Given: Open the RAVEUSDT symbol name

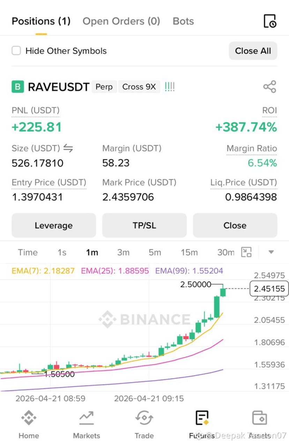Looking at the screenshot, I should [x=59, y=87].
